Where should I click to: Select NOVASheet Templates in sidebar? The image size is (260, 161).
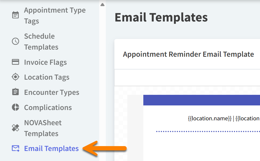43,128
